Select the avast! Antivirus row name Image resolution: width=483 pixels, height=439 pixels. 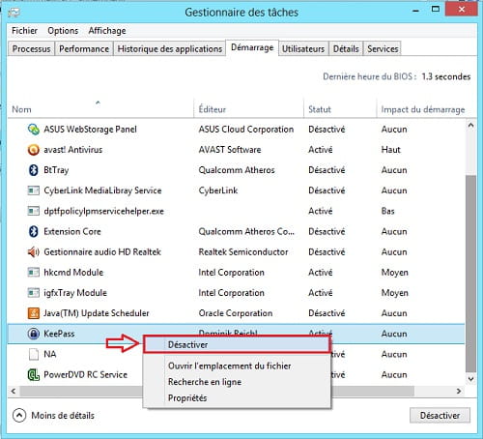tap(73, 150)
